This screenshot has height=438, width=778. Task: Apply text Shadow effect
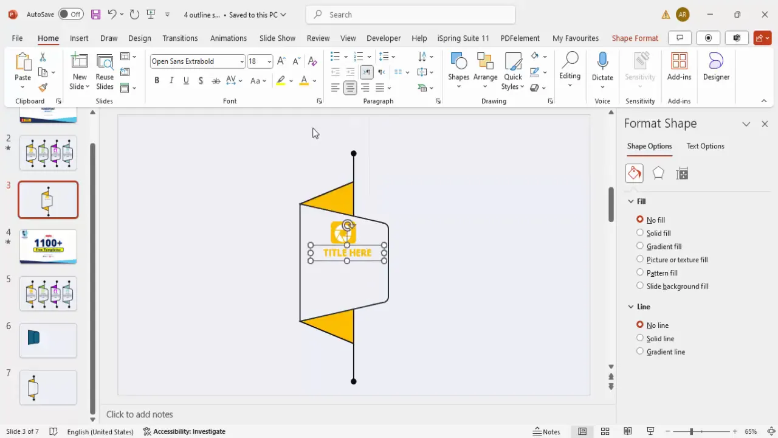click(x=201, y=80)
